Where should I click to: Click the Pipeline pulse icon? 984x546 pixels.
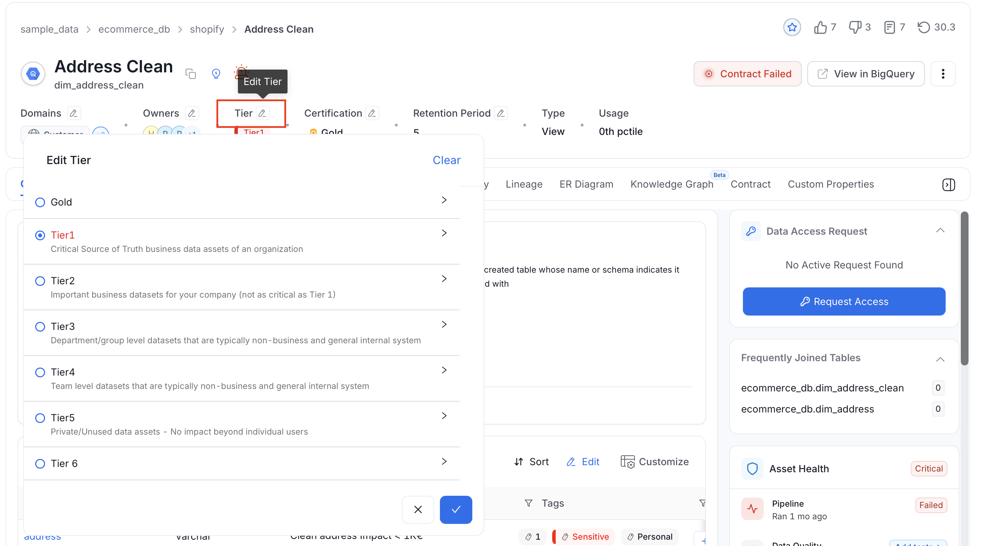[752, 509]
